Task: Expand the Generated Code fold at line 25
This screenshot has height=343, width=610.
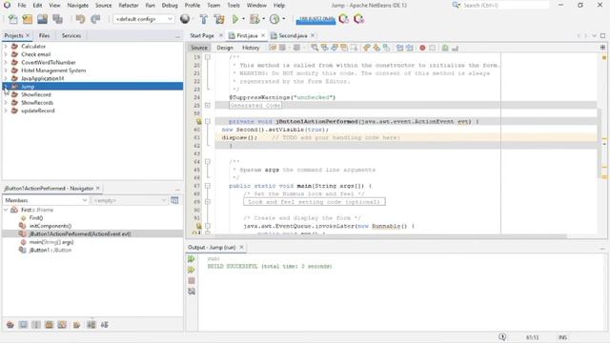Action: 208,106
